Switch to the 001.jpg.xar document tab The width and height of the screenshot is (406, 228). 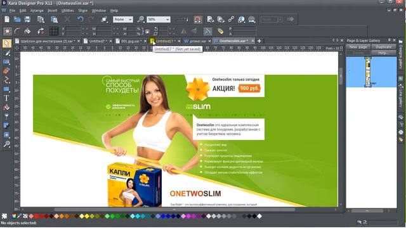(131, 41)
